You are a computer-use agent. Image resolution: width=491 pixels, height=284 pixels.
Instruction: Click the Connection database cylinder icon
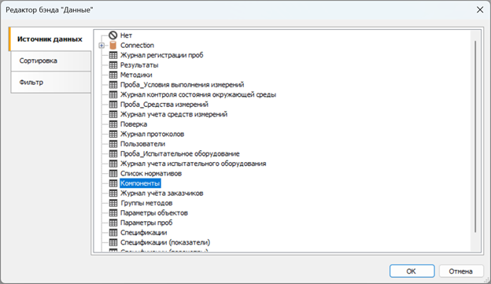(113, 45)
